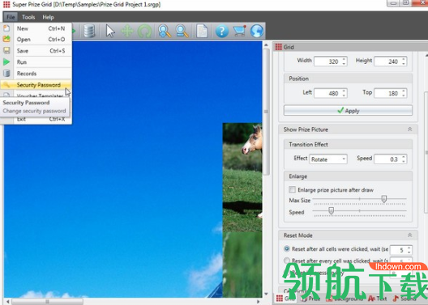
Task: Open the File menu
Action: click(x=11, y=17)
